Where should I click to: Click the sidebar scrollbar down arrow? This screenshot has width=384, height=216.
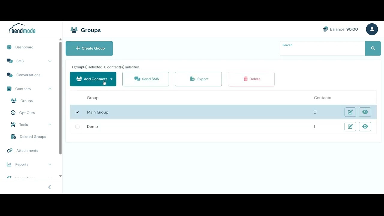tap(60, 176)
